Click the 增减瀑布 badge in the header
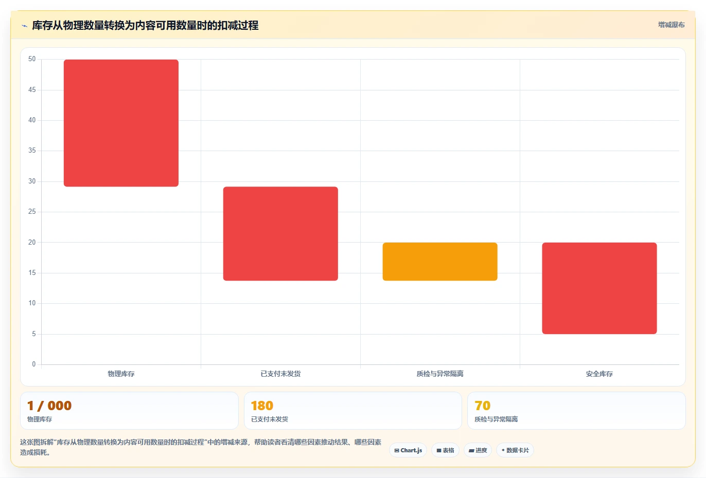 tap(671, 25)
